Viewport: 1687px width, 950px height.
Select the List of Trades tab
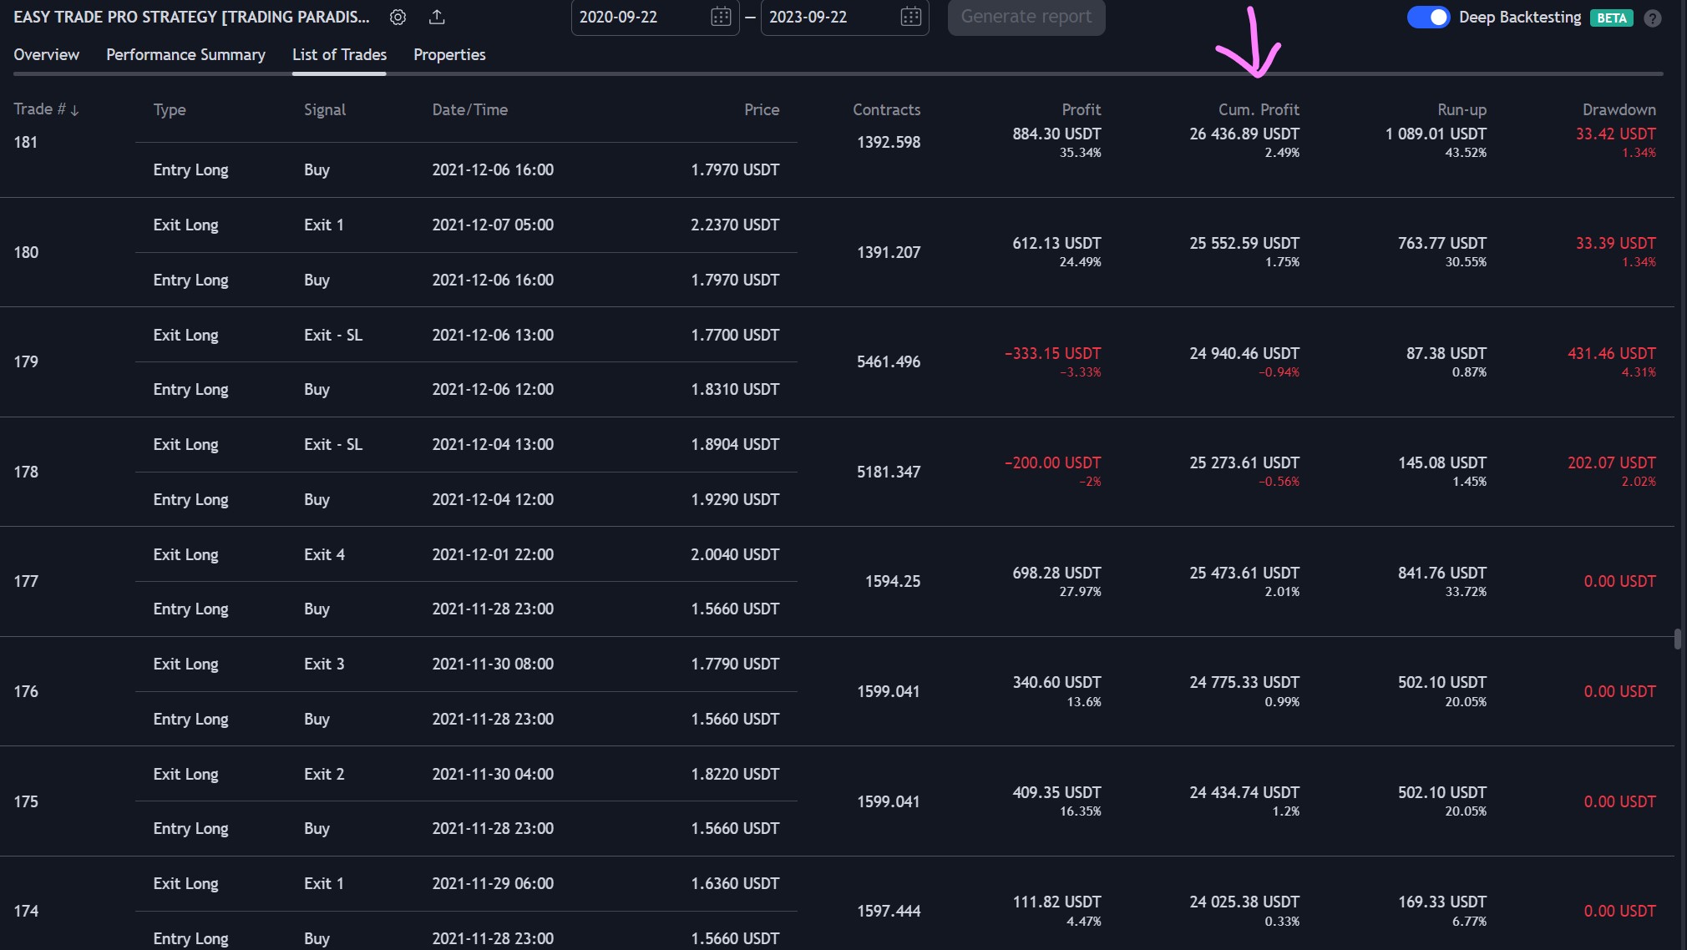[x=339, y=54]
